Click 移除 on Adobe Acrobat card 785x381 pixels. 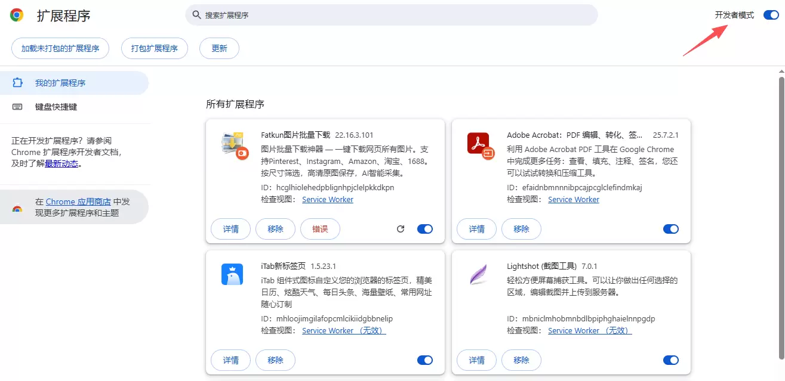point(522,229)
